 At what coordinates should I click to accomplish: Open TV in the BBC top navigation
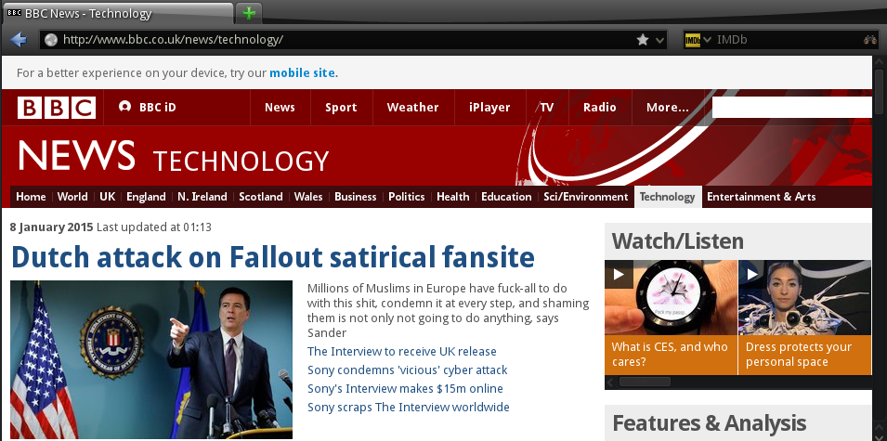[x=547, y=108]
